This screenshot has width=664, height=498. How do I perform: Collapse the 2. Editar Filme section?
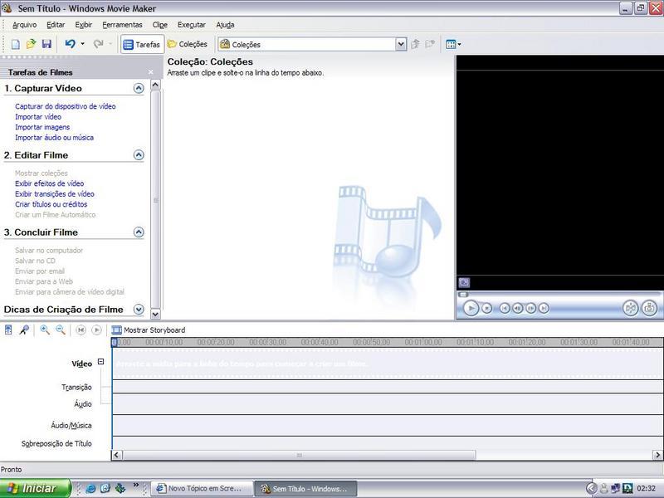(x=139, y=155)
